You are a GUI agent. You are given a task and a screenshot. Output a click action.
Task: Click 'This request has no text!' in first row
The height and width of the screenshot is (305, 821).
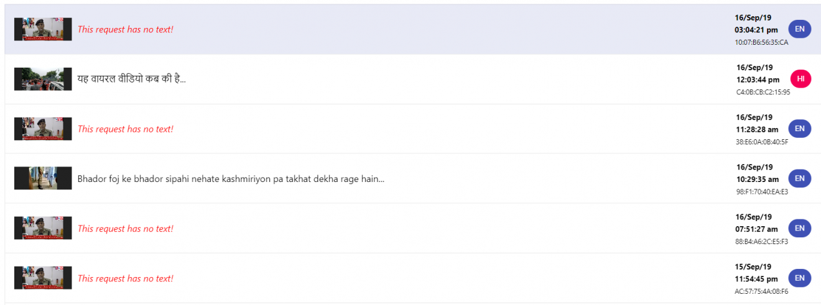pos(126,29)
